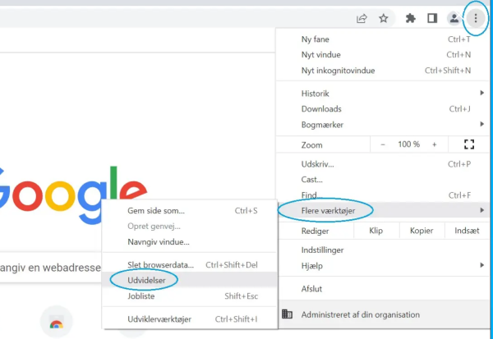
Task: Open Nyt inkognitovindue
Action: pos(383,71)
